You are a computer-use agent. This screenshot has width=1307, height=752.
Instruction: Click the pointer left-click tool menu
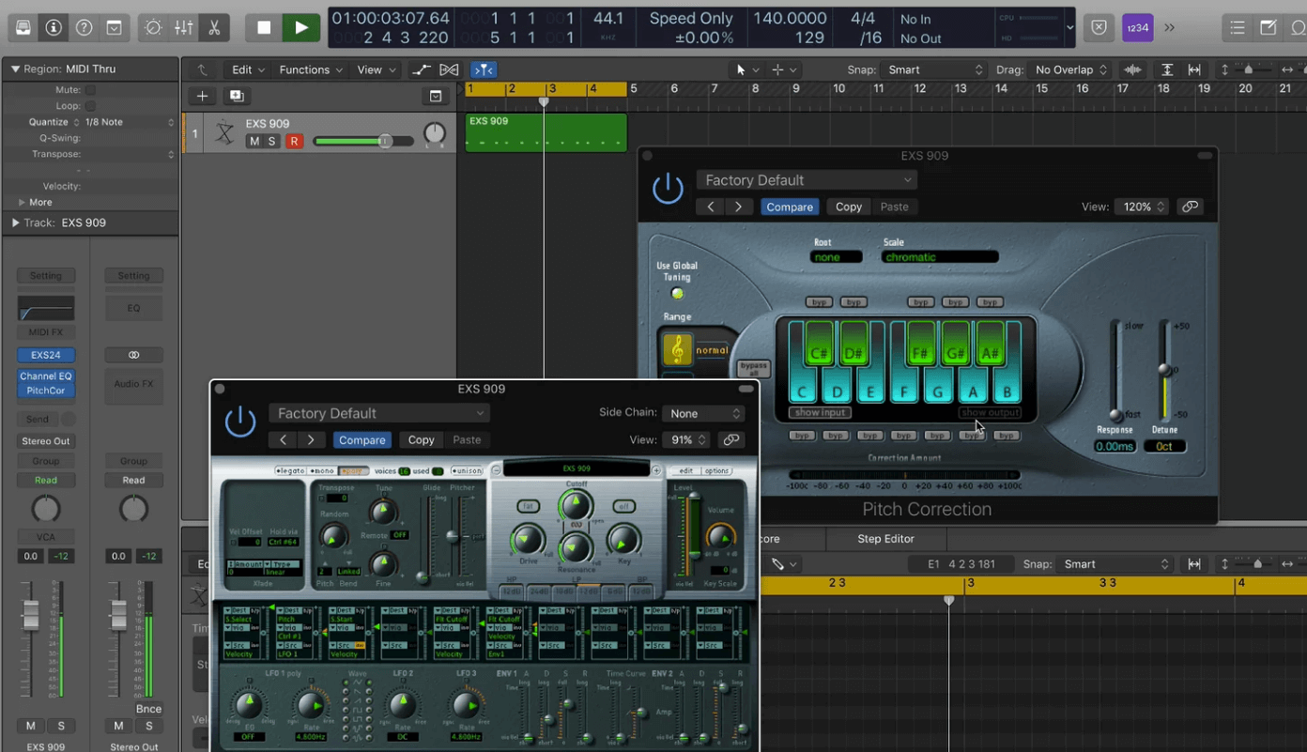point(746,69)
